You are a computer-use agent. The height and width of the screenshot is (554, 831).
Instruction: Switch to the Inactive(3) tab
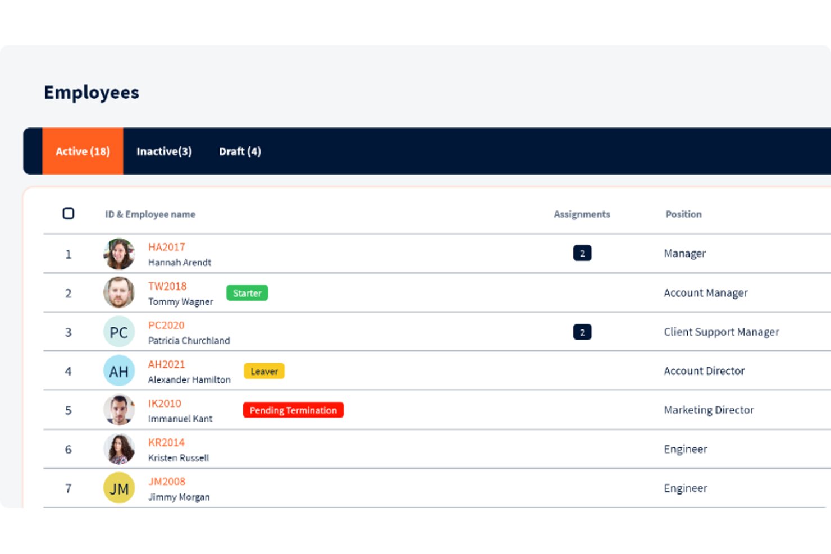tap(164, 151)
